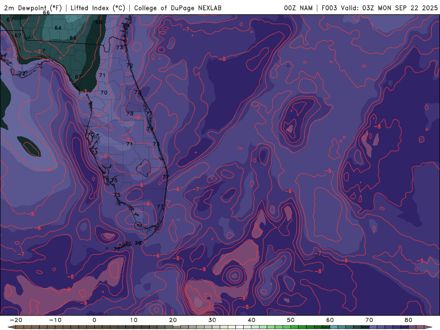Screen dimensions: 440x330
Task: Click the "0" color bar label
Action: point(94,320)
